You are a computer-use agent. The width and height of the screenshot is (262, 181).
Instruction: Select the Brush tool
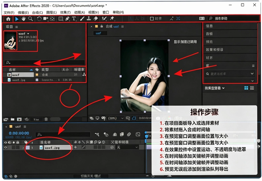pyautogui.click(x=82, y=19)
